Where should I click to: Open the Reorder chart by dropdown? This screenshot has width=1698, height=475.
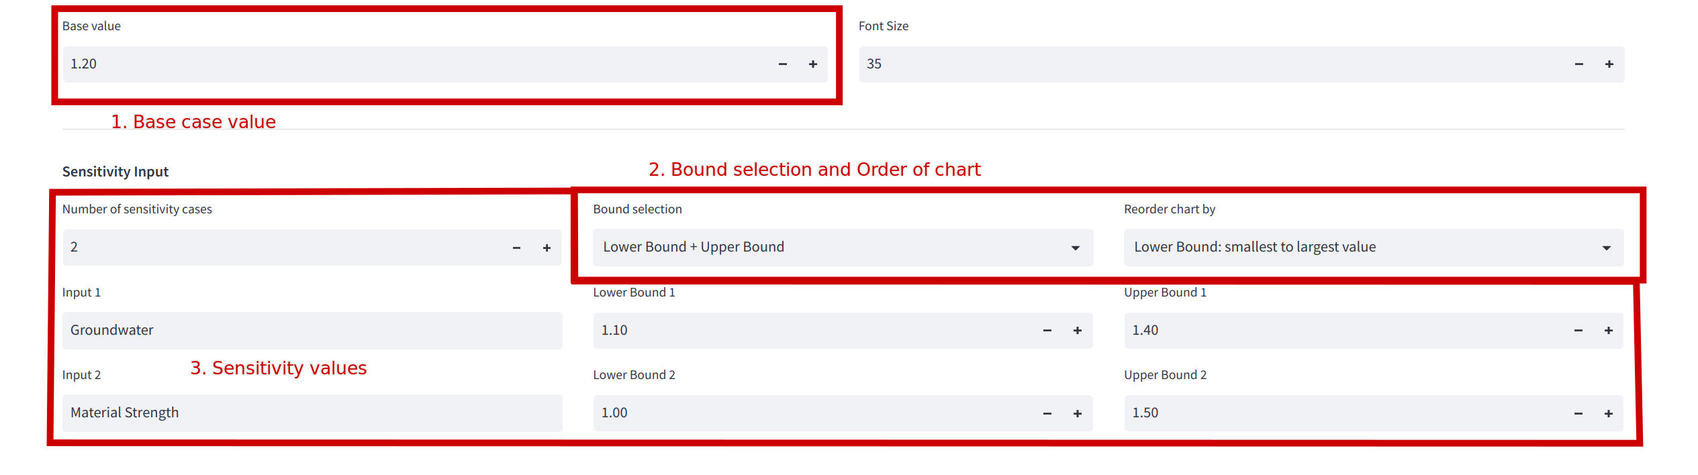[x=1373, y=248]
